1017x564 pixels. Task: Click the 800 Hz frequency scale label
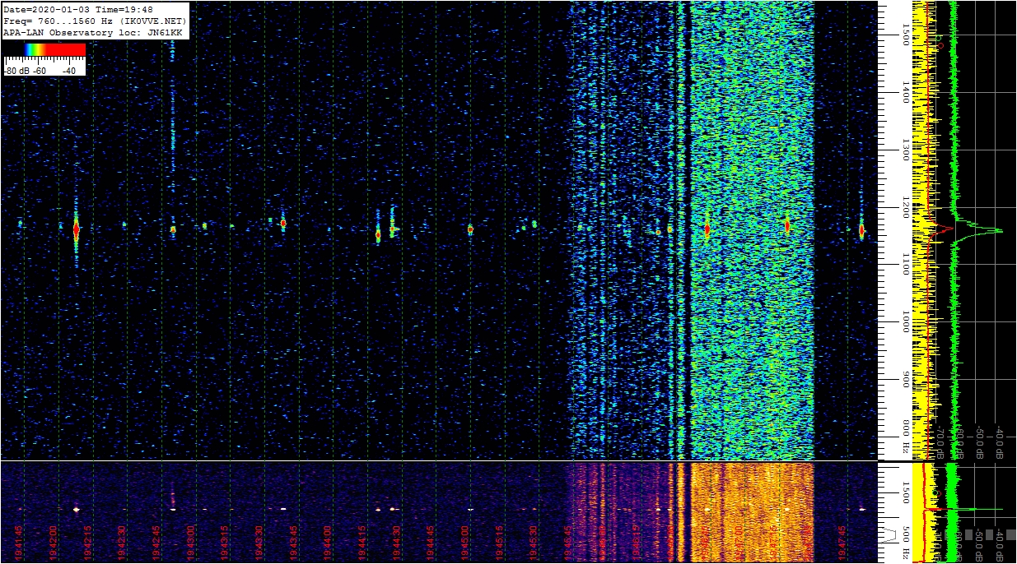click(x=905, y=437)
